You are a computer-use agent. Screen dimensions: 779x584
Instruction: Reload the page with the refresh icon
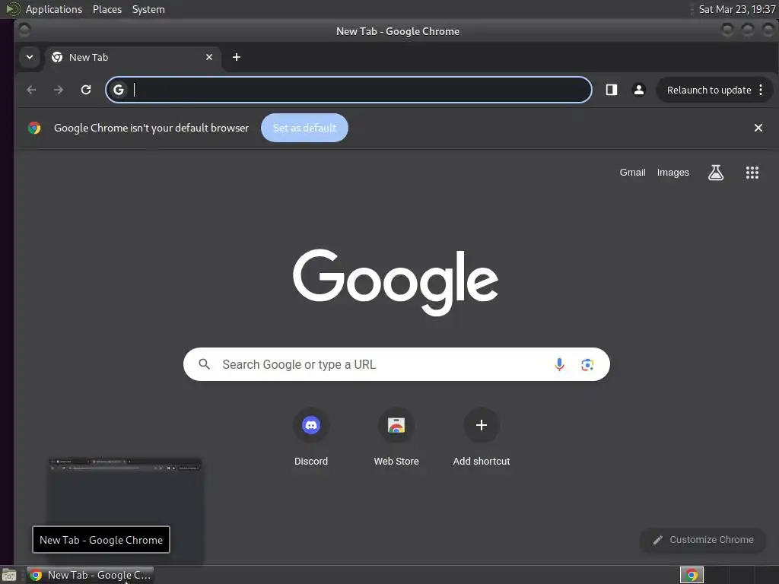(x=86, y=90)
